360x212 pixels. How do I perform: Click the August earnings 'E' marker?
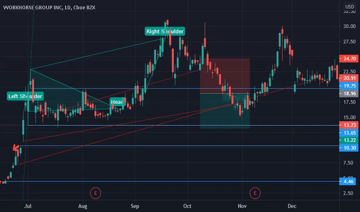(95, 193)
